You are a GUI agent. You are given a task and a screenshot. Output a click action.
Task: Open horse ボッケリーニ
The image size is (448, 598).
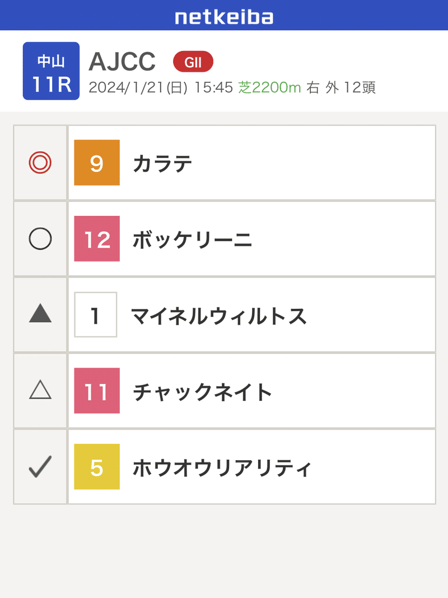pos(193,240)
